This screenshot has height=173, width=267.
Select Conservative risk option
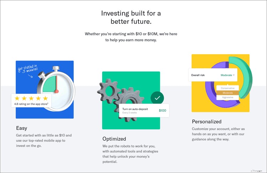(x=228, y=88)
